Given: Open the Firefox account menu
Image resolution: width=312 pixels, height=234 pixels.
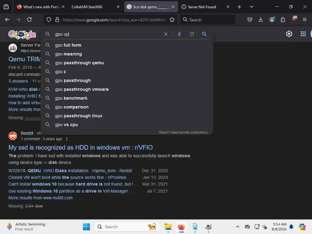Looking at the screenshot, I should pyautogui.click(x=272, y=19).
